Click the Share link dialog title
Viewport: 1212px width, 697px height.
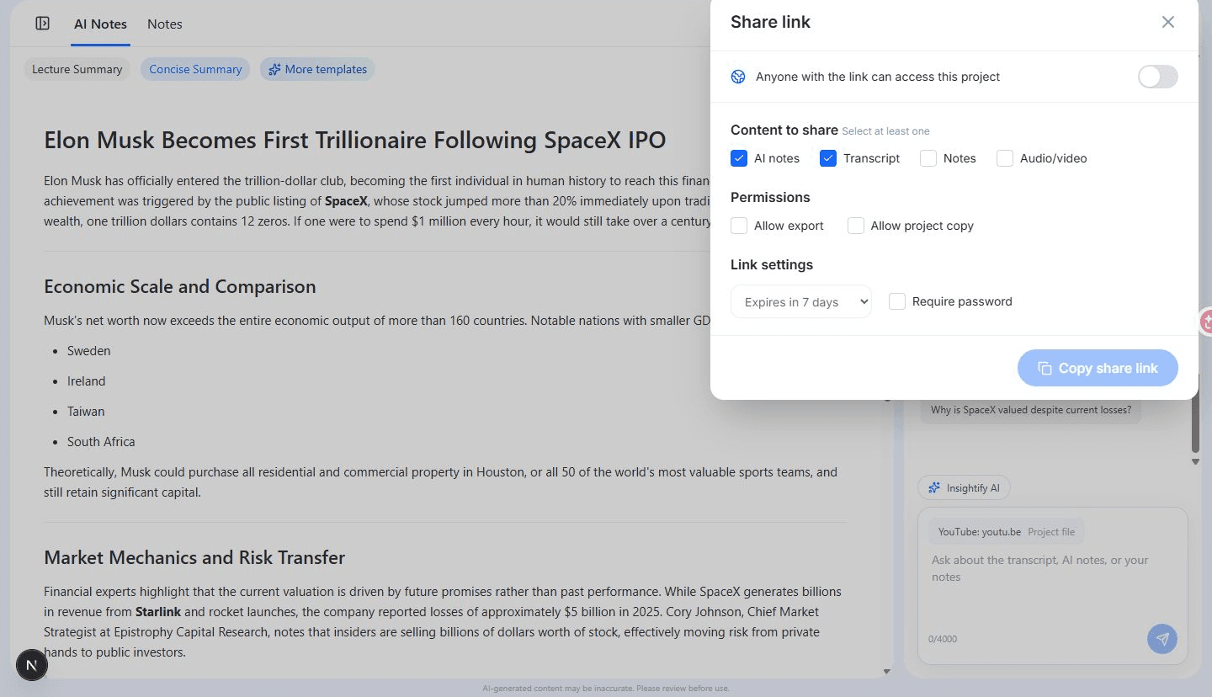click(x=770, y=22)
